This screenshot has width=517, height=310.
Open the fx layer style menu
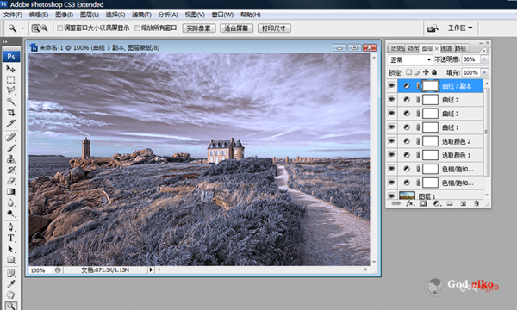tap(409, 203)
